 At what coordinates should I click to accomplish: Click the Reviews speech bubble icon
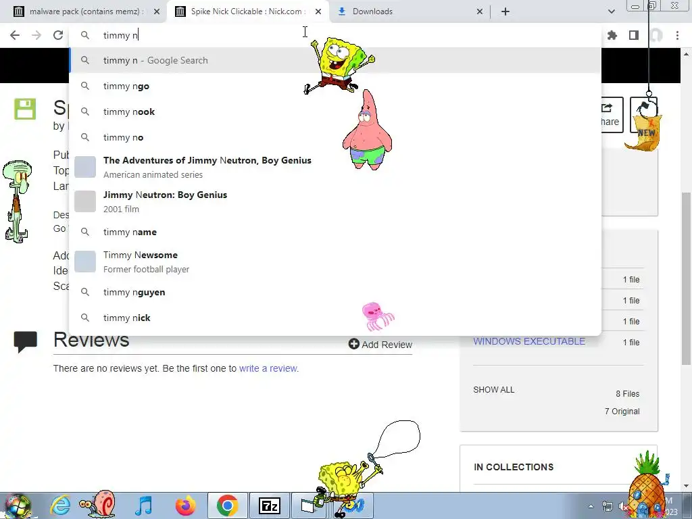(26, 342)
